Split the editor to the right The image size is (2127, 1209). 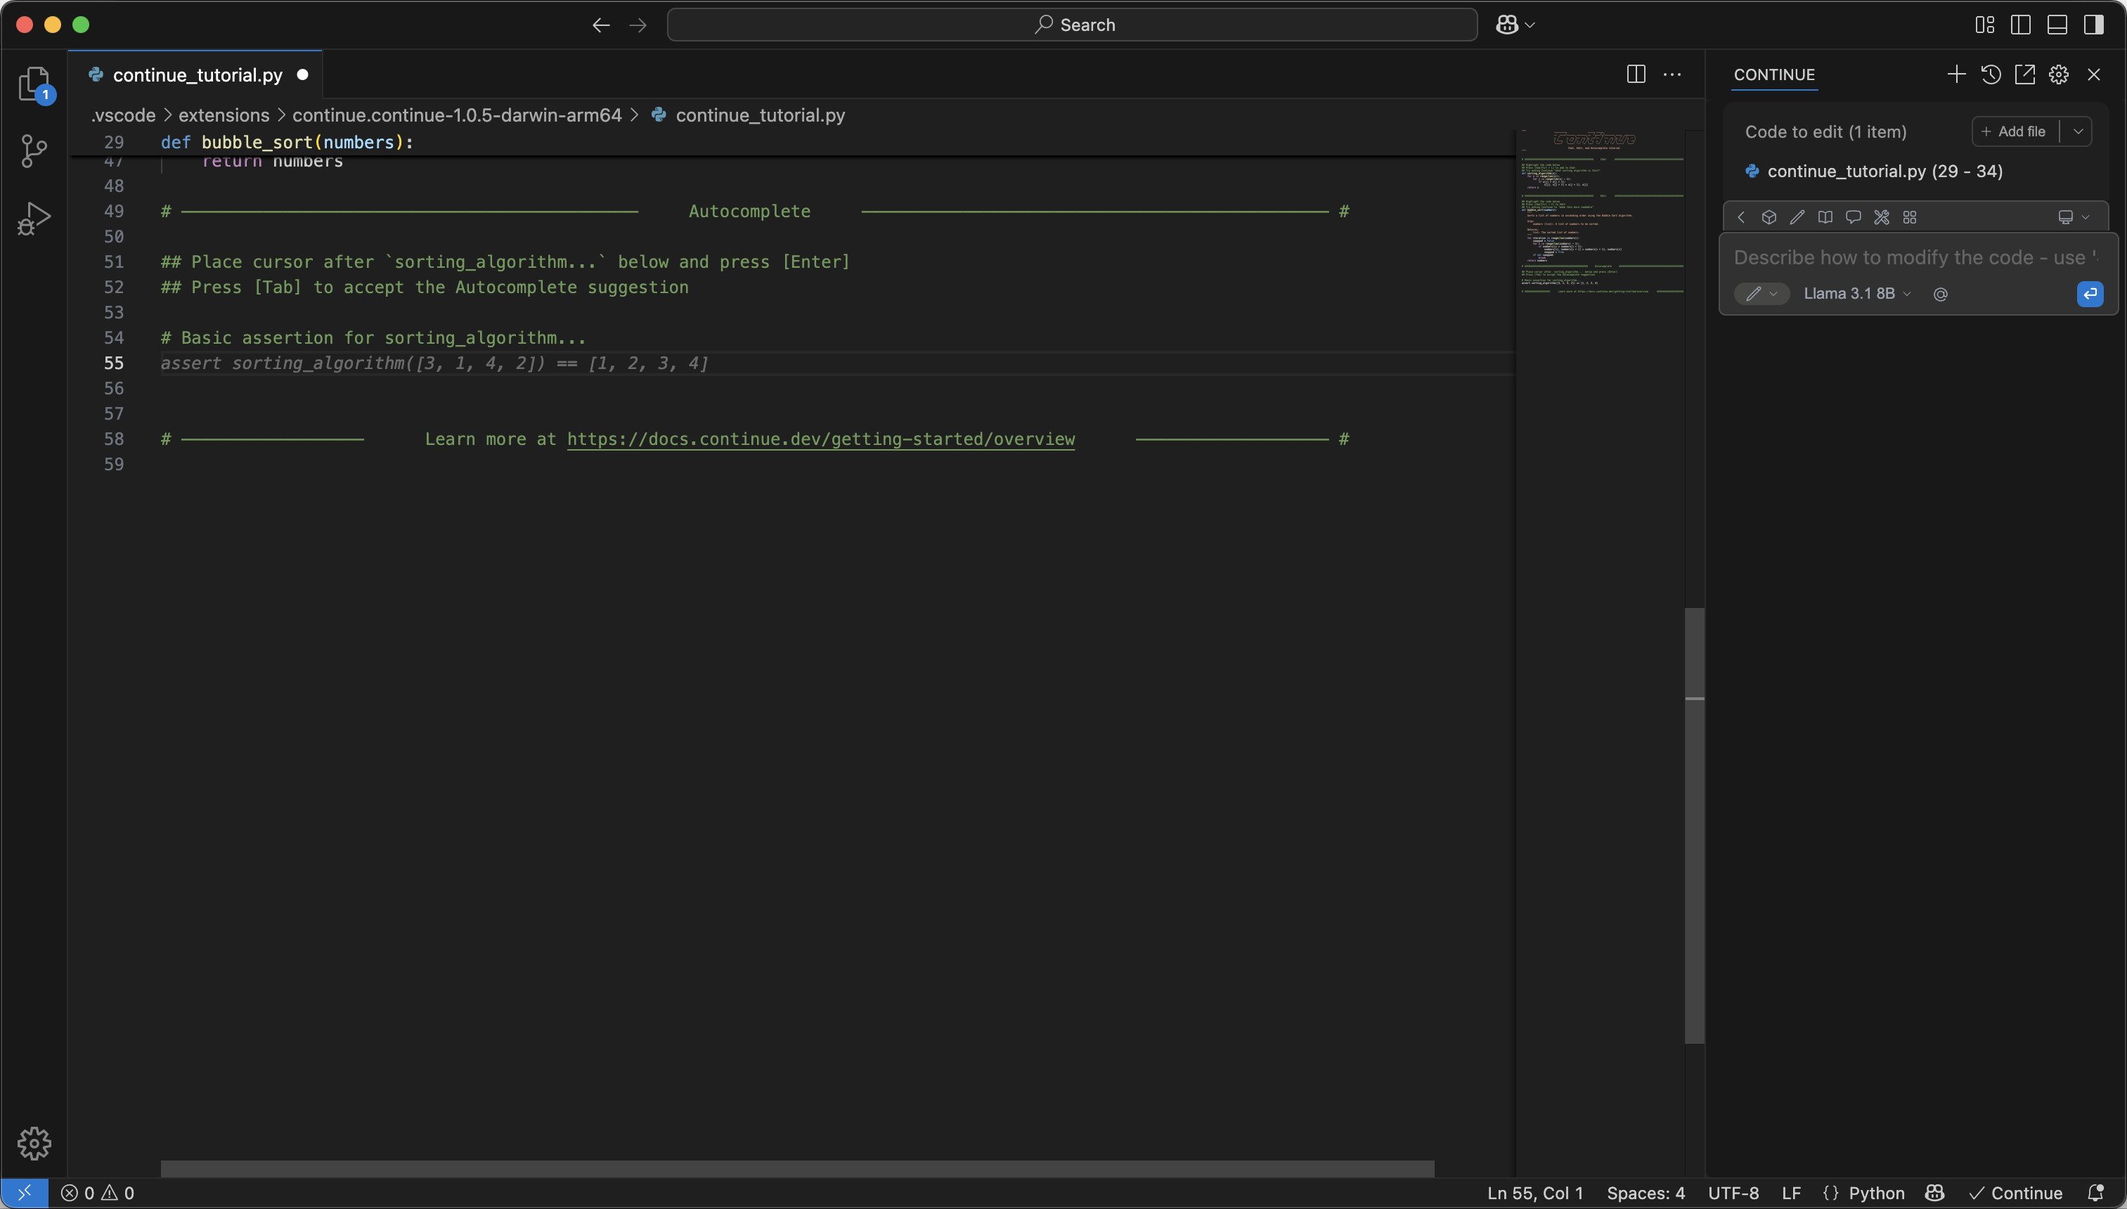(x=1636, y=75)
